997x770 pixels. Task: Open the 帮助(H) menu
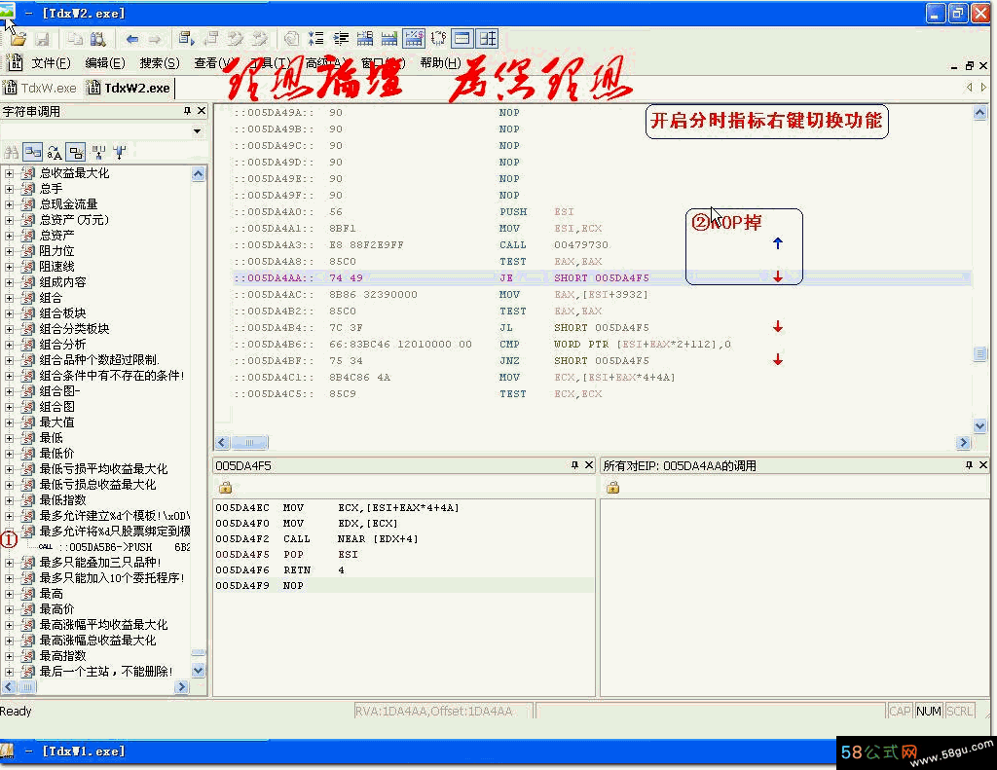coord(441,63)
